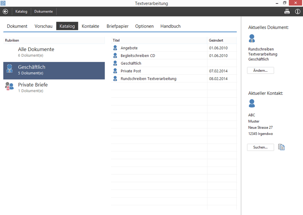Click the icon next to Angebote
Screen dimensions: 303x215
point(115,48)
